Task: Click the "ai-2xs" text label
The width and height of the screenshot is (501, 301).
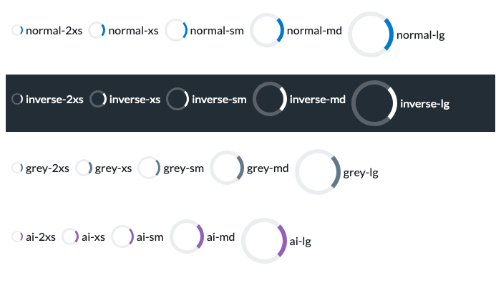Action: click(x=41, y=237)
